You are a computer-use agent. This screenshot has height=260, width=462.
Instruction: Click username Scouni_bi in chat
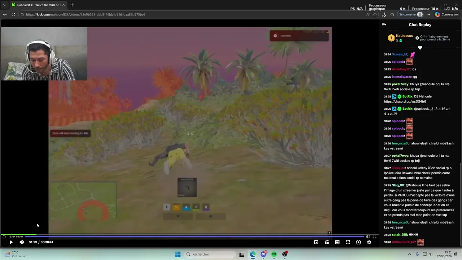point(400,55)
